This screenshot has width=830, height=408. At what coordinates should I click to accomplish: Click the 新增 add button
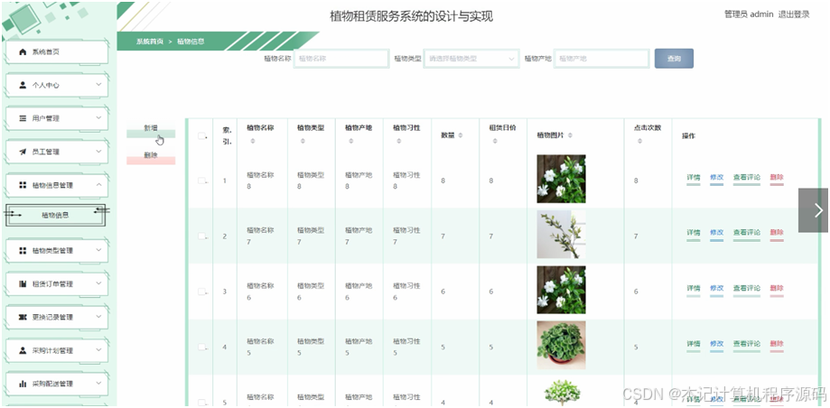[151, 130]
